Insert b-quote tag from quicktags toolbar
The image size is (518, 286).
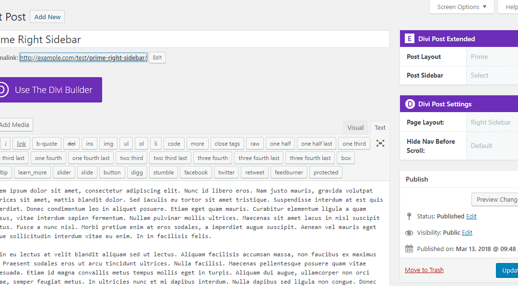pyautogui.click(x=47, y=144)
